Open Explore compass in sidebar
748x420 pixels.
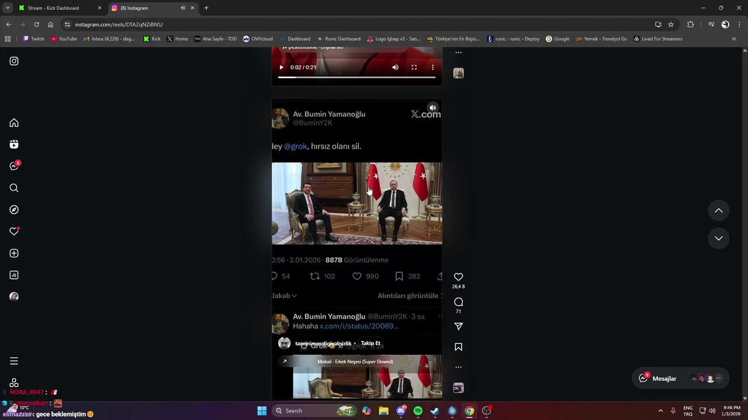tap(14, 209)
